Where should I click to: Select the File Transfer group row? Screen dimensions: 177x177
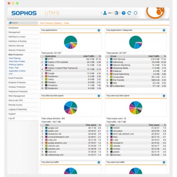point(136,80)
